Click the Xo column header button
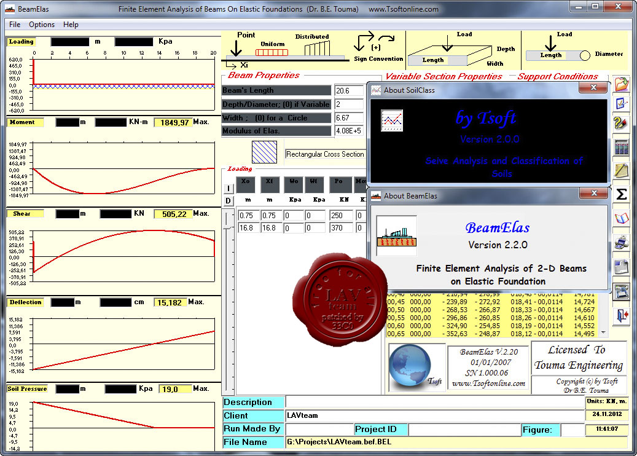The image size is (637, 456). 245,184
